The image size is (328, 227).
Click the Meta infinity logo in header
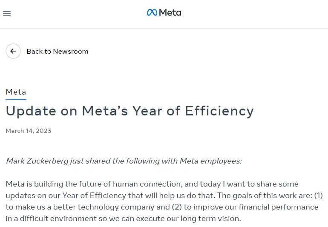coord(152,13)
